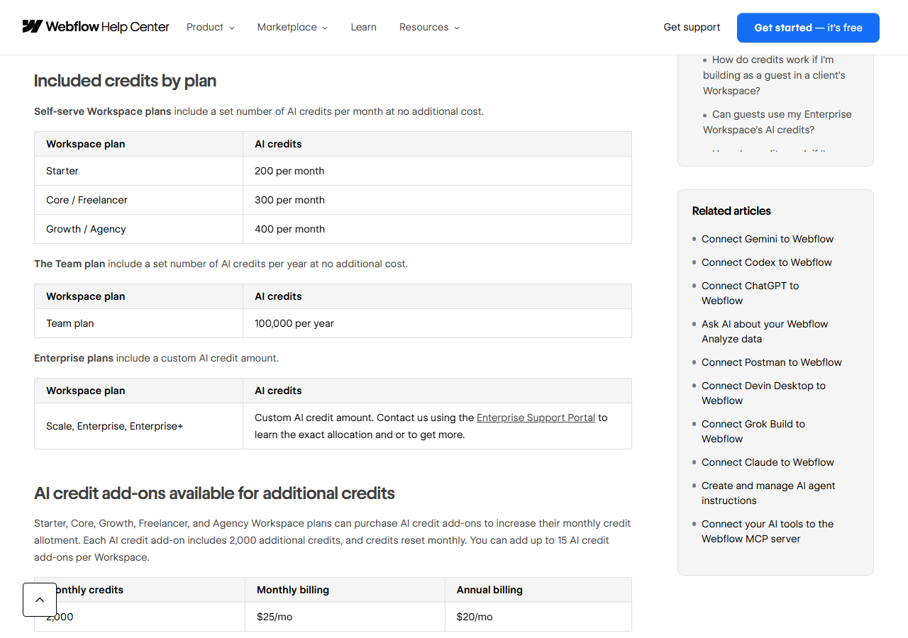Click the Webflow logo icon
This screenshot has height=638, width=908.
click(33, 27)
